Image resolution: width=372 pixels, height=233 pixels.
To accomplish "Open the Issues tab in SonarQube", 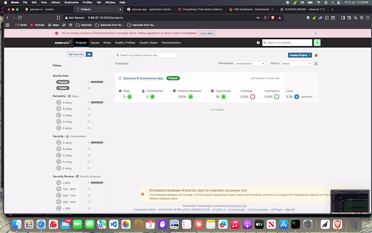I will pos(95,43).
